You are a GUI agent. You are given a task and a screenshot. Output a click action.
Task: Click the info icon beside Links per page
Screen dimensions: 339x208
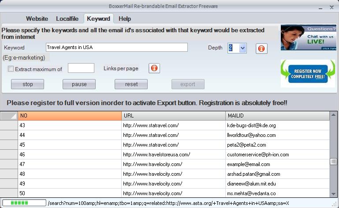[x=154, y=68]
